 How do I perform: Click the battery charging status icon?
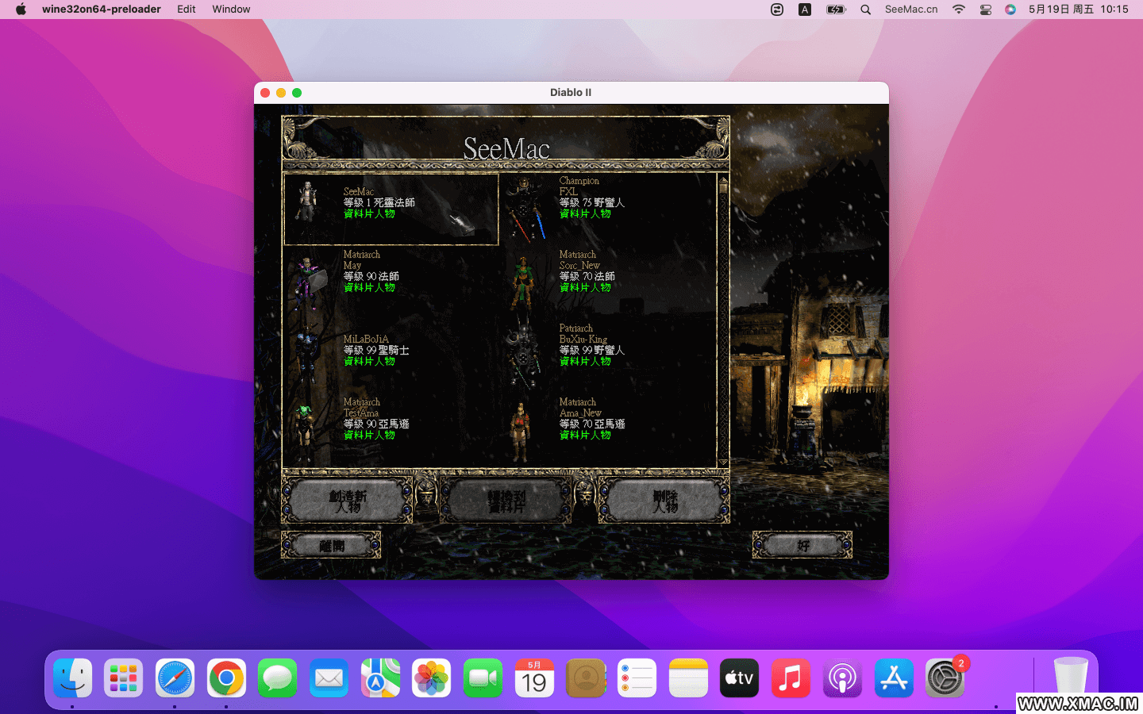coord(836,10)
